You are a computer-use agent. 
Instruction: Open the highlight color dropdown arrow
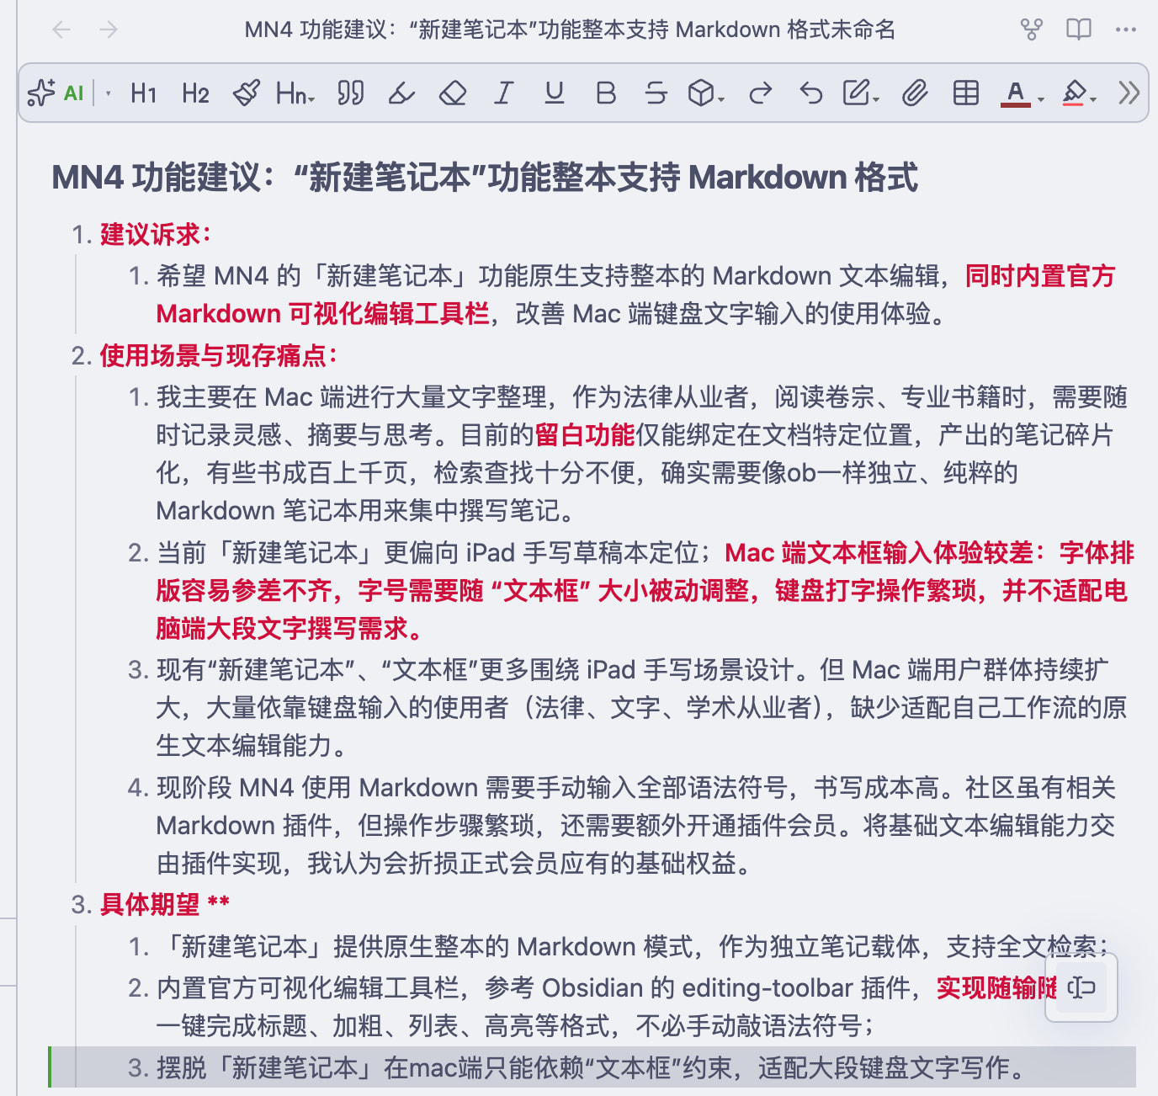[1093, 98]
